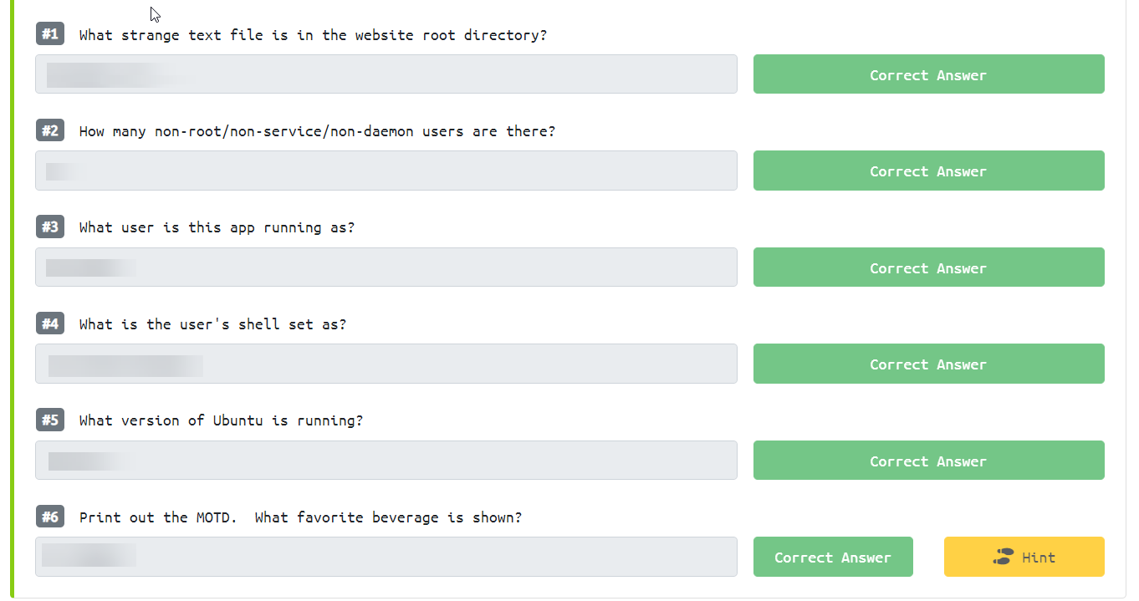This screenshot has width=1139, height=601.
Task: Focus the MOTD beverage answer field
Action: click(x=386, y=557)
